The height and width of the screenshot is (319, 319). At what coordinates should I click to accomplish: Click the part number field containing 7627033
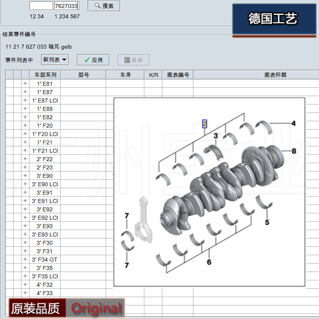[67, 6]
